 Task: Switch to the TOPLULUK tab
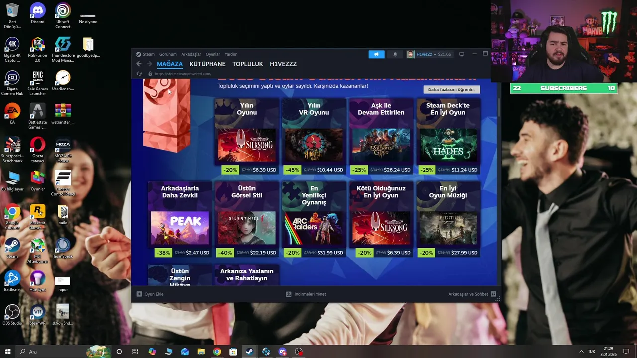pyautogui.click(x=248, y=64)
